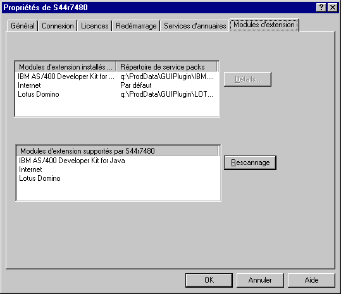
Task: Open the Redémarrage tab
Action: click(x=136, y=26)
